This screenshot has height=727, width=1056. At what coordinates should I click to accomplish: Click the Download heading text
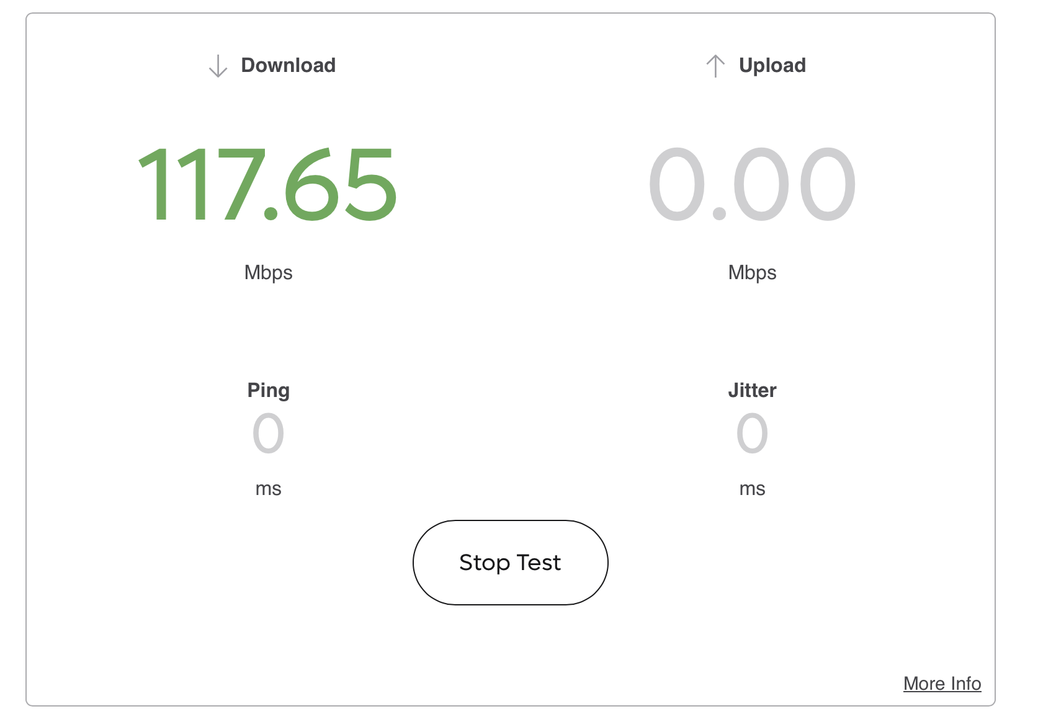tap(289, 65)
